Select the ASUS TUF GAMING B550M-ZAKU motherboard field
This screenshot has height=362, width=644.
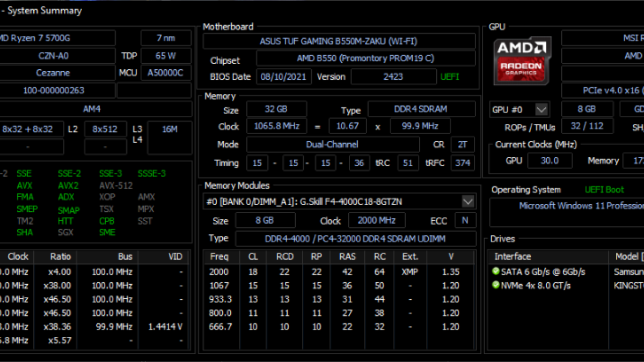click(339, 41)
